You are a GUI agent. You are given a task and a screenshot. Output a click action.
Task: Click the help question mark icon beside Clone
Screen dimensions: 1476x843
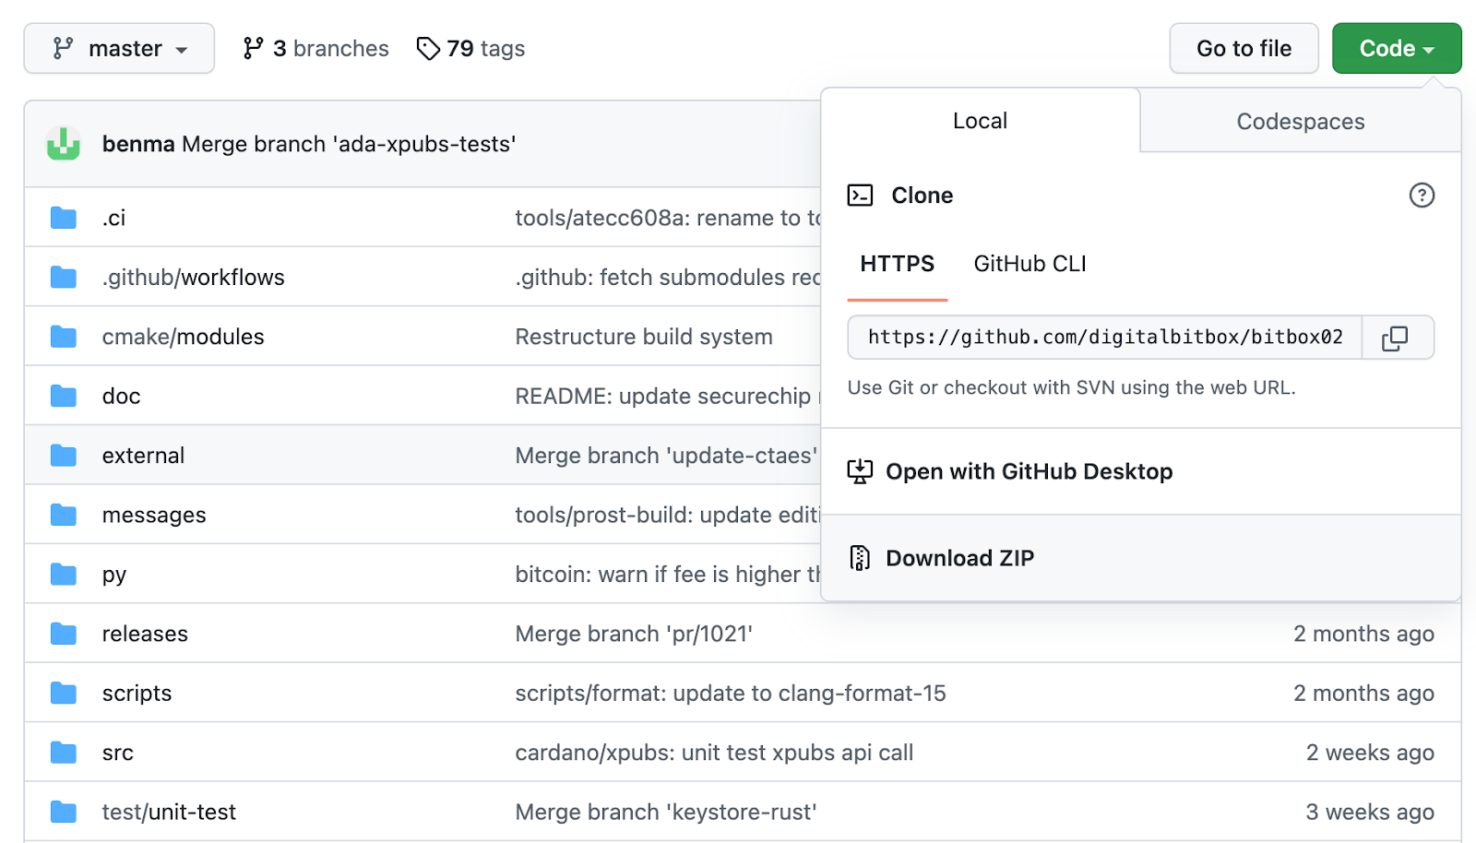coord(1421,196)
